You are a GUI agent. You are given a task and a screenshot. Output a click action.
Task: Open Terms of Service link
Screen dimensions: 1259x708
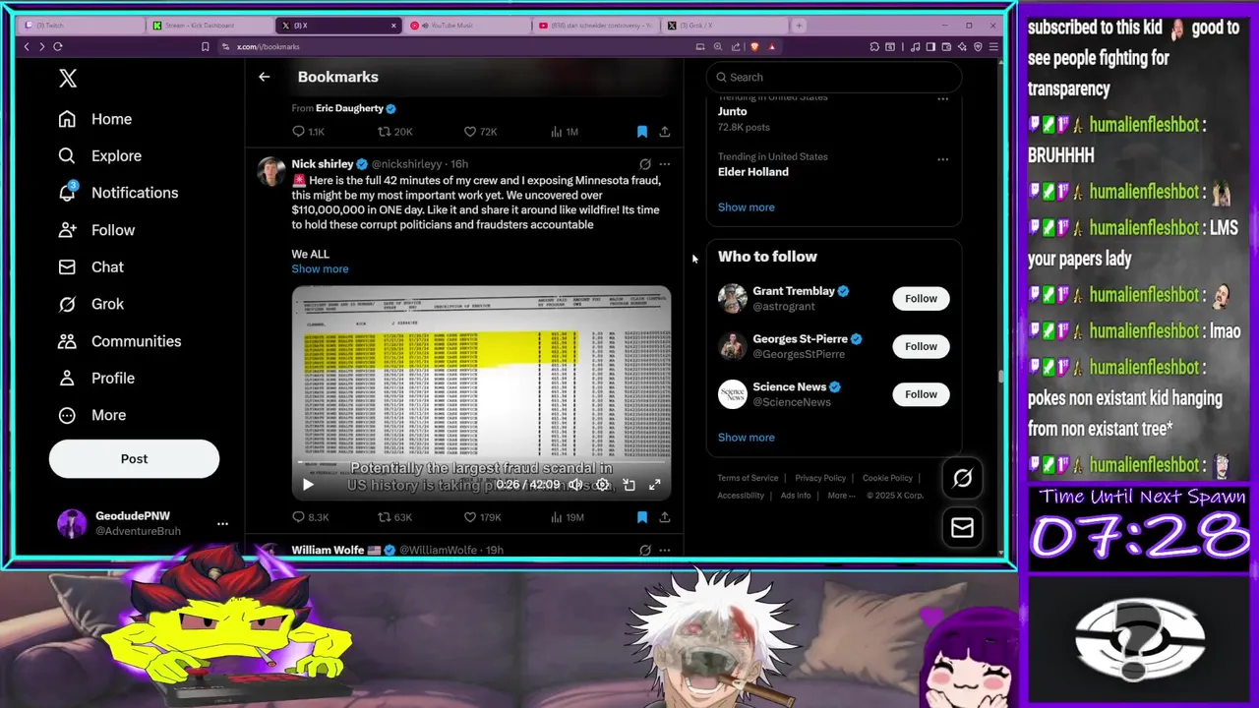[x=748, y=478]
